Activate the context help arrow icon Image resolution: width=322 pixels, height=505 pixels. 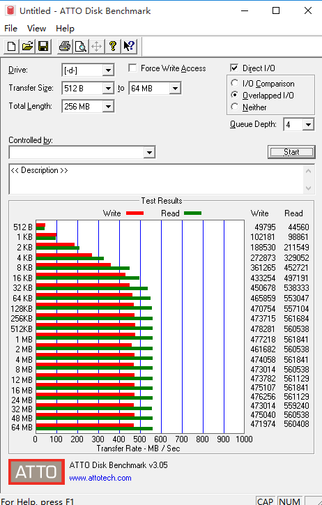pos(129,47)
